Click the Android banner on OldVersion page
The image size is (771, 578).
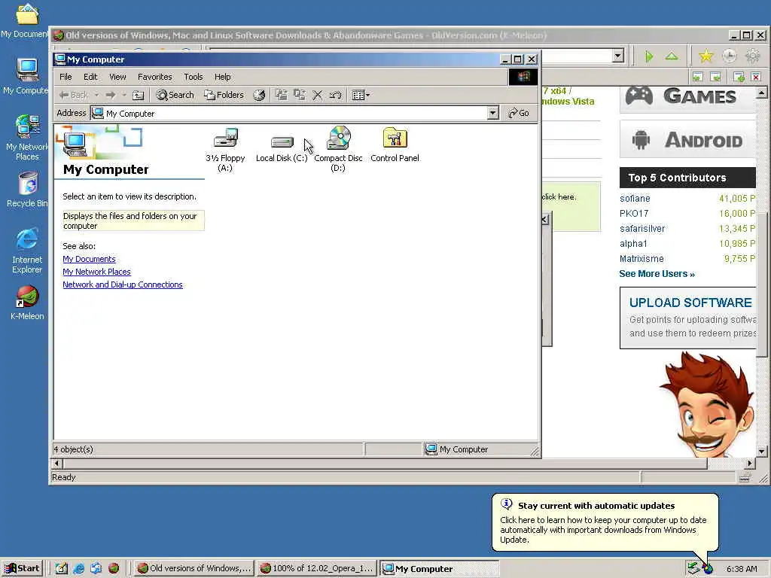[x=687, y=139]
